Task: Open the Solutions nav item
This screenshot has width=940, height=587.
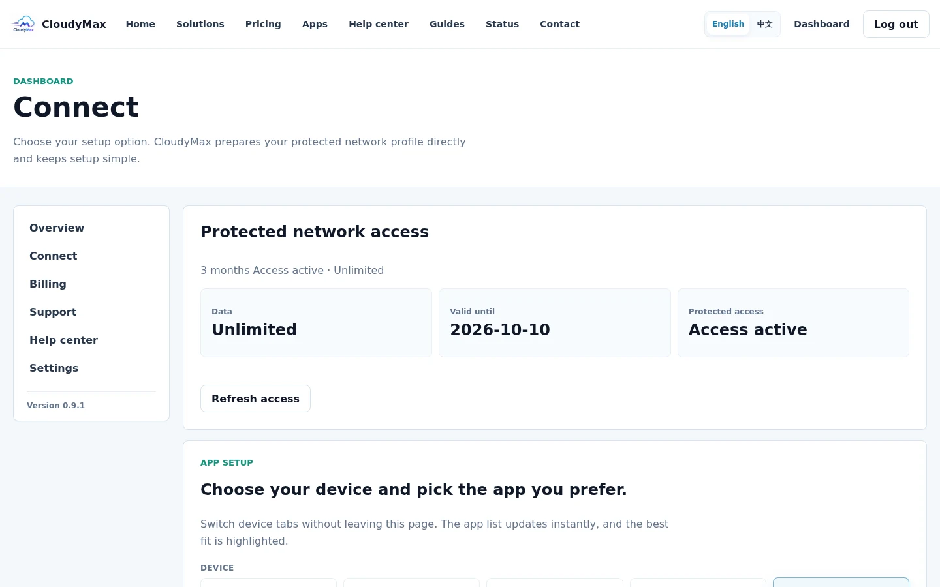Action: [200, 24]
